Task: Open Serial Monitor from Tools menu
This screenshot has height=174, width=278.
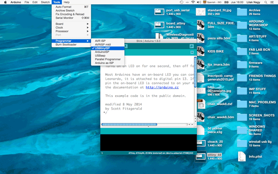Action: [x=71, y=18]
